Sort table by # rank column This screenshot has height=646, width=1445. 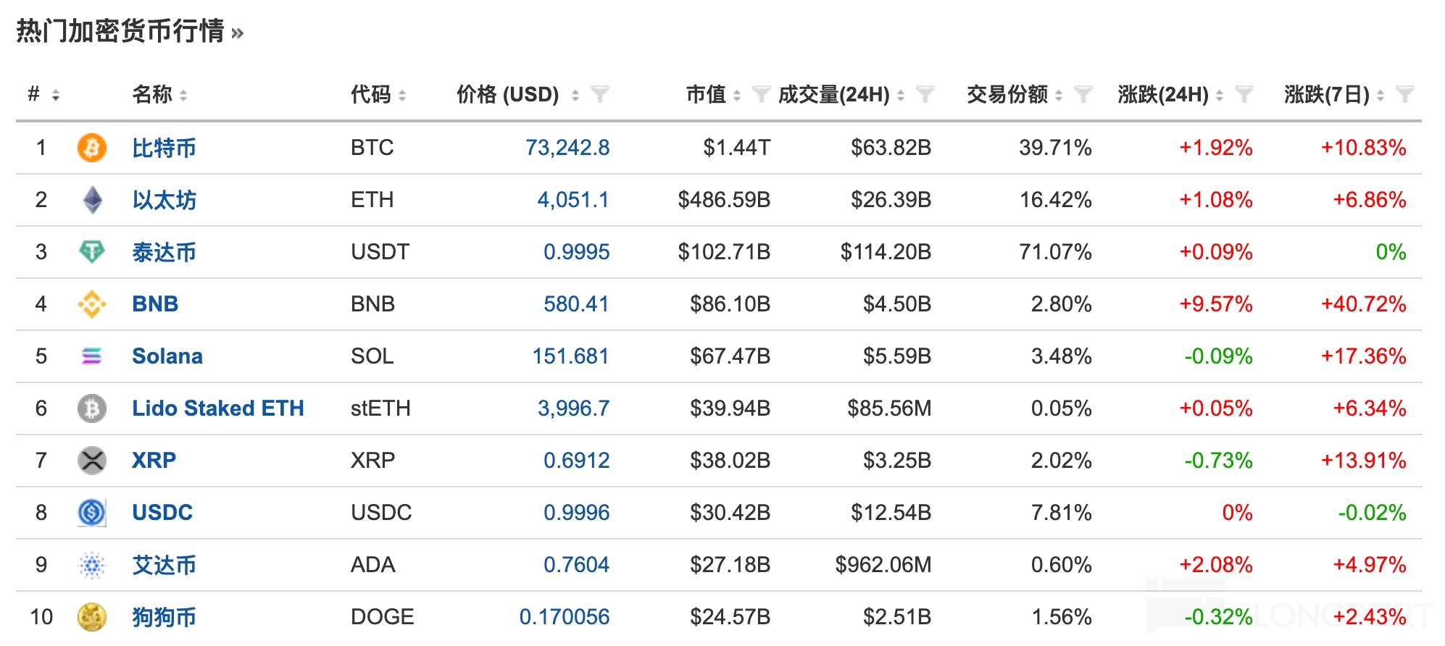tap(56, 95)
